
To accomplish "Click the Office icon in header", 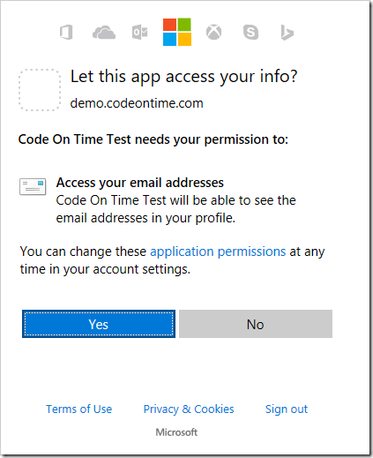I will click(x=66, y=32).
